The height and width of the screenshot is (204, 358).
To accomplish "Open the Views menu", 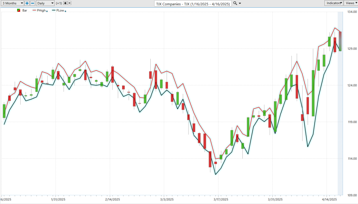I will pyautogui.click(x=351, y=3).
